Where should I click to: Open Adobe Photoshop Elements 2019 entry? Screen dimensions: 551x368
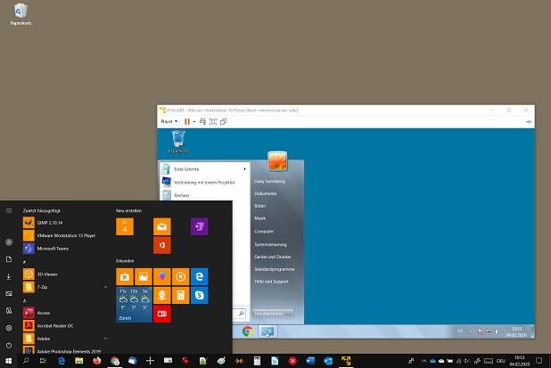(62, 351)
